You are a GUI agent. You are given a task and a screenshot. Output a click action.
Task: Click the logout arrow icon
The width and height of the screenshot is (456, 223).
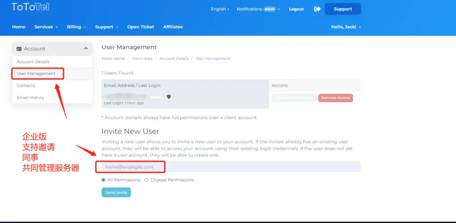(x=317, y=9)
